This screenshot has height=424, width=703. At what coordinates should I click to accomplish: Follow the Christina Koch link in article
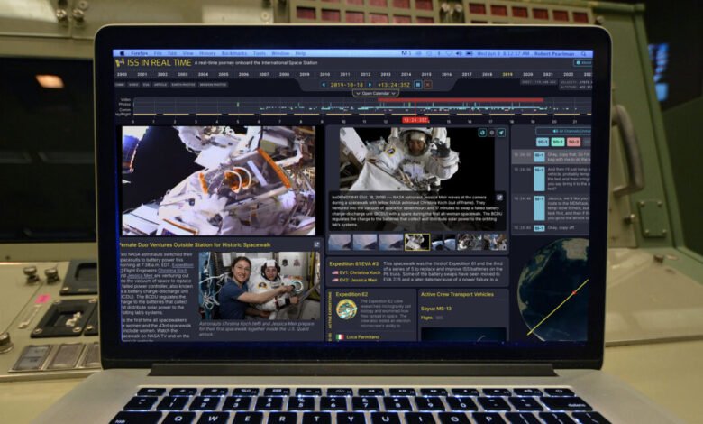(x=173, y=271)
